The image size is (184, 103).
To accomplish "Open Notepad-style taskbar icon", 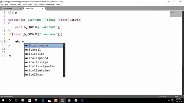I will 76,100.
